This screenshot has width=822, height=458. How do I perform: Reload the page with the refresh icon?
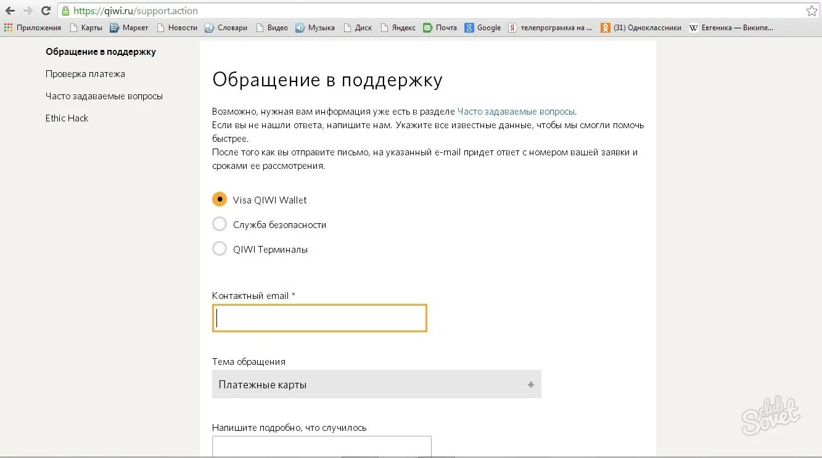coord(46,10)
